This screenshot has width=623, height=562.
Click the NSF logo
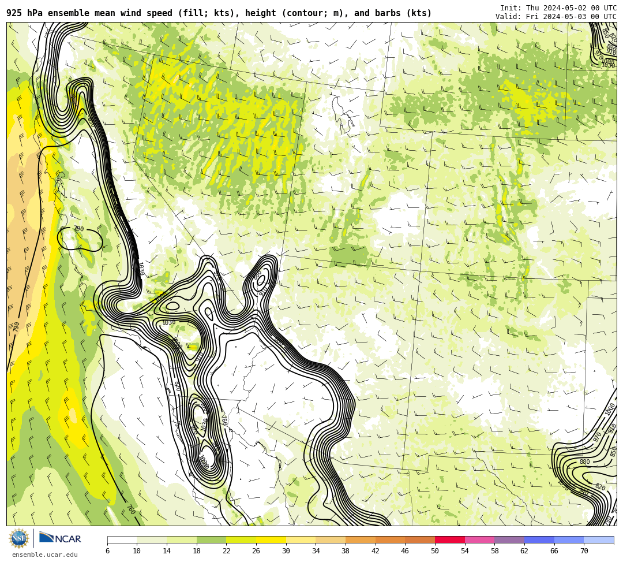click(x=18, y=538)
